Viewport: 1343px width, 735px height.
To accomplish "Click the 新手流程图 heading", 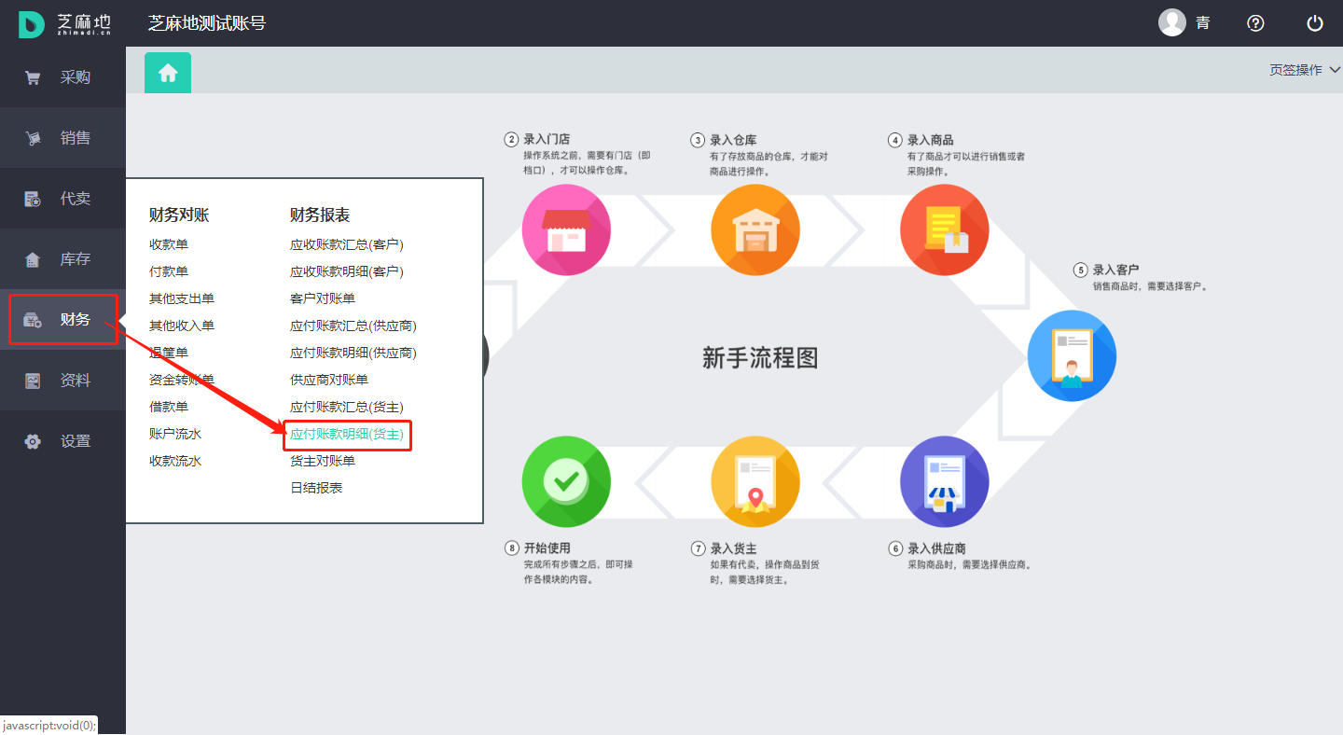I will pyautogui.click(x=760, y=357).
